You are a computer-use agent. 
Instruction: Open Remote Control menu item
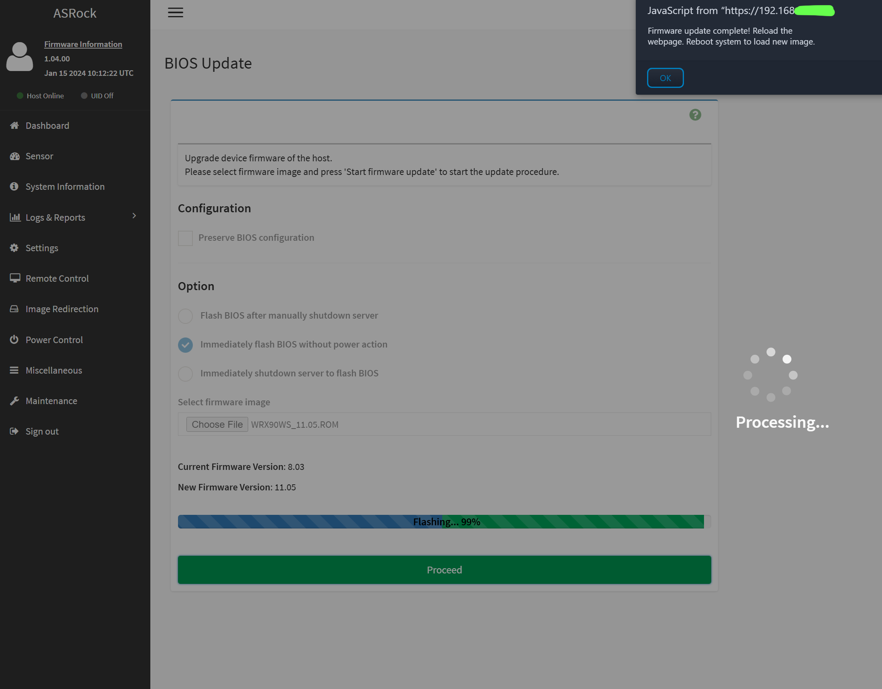[57, 278]
